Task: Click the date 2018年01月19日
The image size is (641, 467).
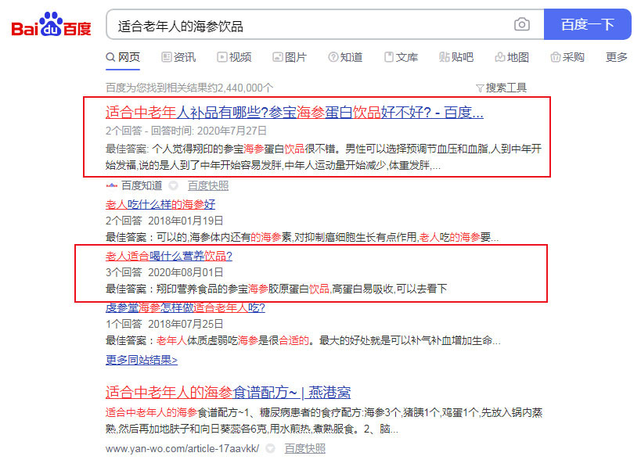Action: (185, 221)
